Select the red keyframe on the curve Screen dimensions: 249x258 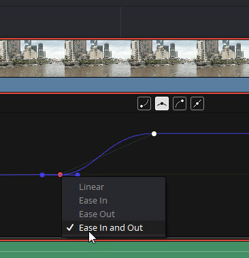click(60, 174)
